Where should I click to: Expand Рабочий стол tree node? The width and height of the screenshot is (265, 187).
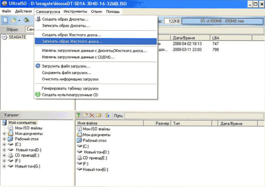coord(4,139)
